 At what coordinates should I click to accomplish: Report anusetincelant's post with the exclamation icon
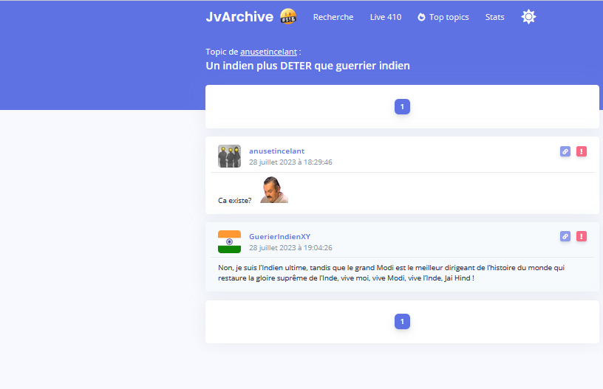pos(582,151)
